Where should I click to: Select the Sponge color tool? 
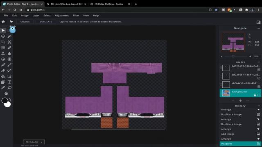point(9,59)
